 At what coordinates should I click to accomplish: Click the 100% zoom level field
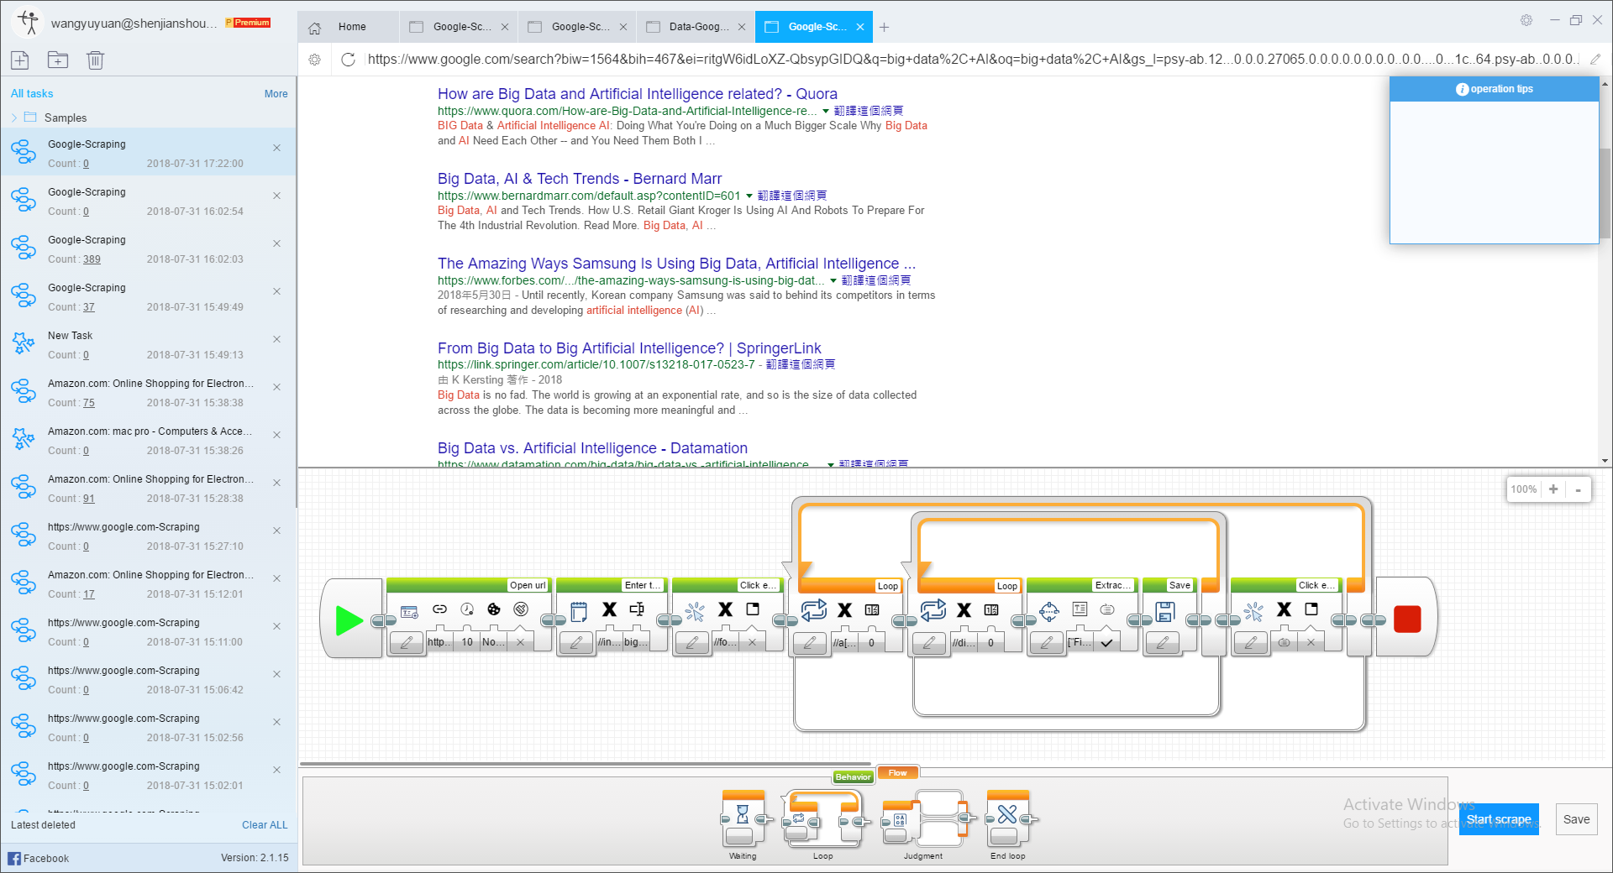[x=1524, y=489]
